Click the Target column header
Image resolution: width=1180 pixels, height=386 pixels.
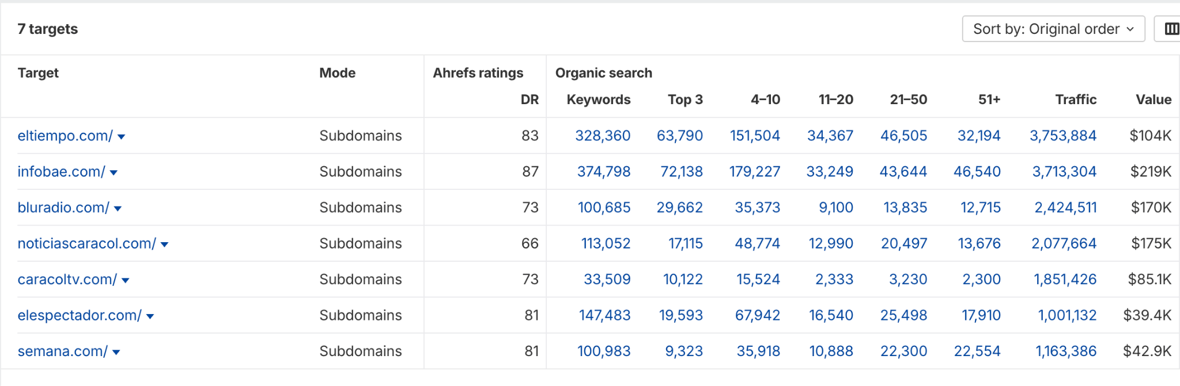(38, 72)
